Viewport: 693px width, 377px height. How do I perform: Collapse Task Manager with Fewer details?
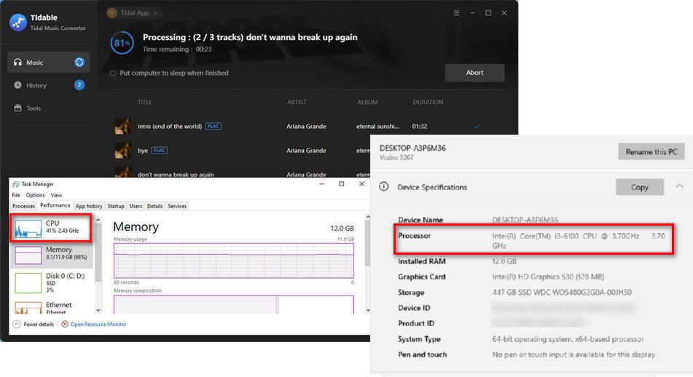(x=34, y=324)
